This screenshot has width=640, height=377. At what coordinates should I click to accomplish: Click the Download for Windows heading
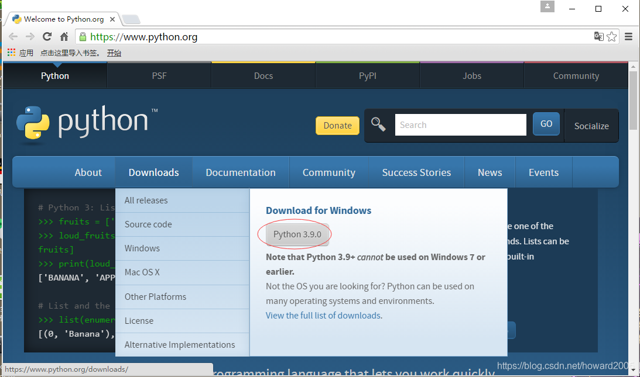pos(319,210)
